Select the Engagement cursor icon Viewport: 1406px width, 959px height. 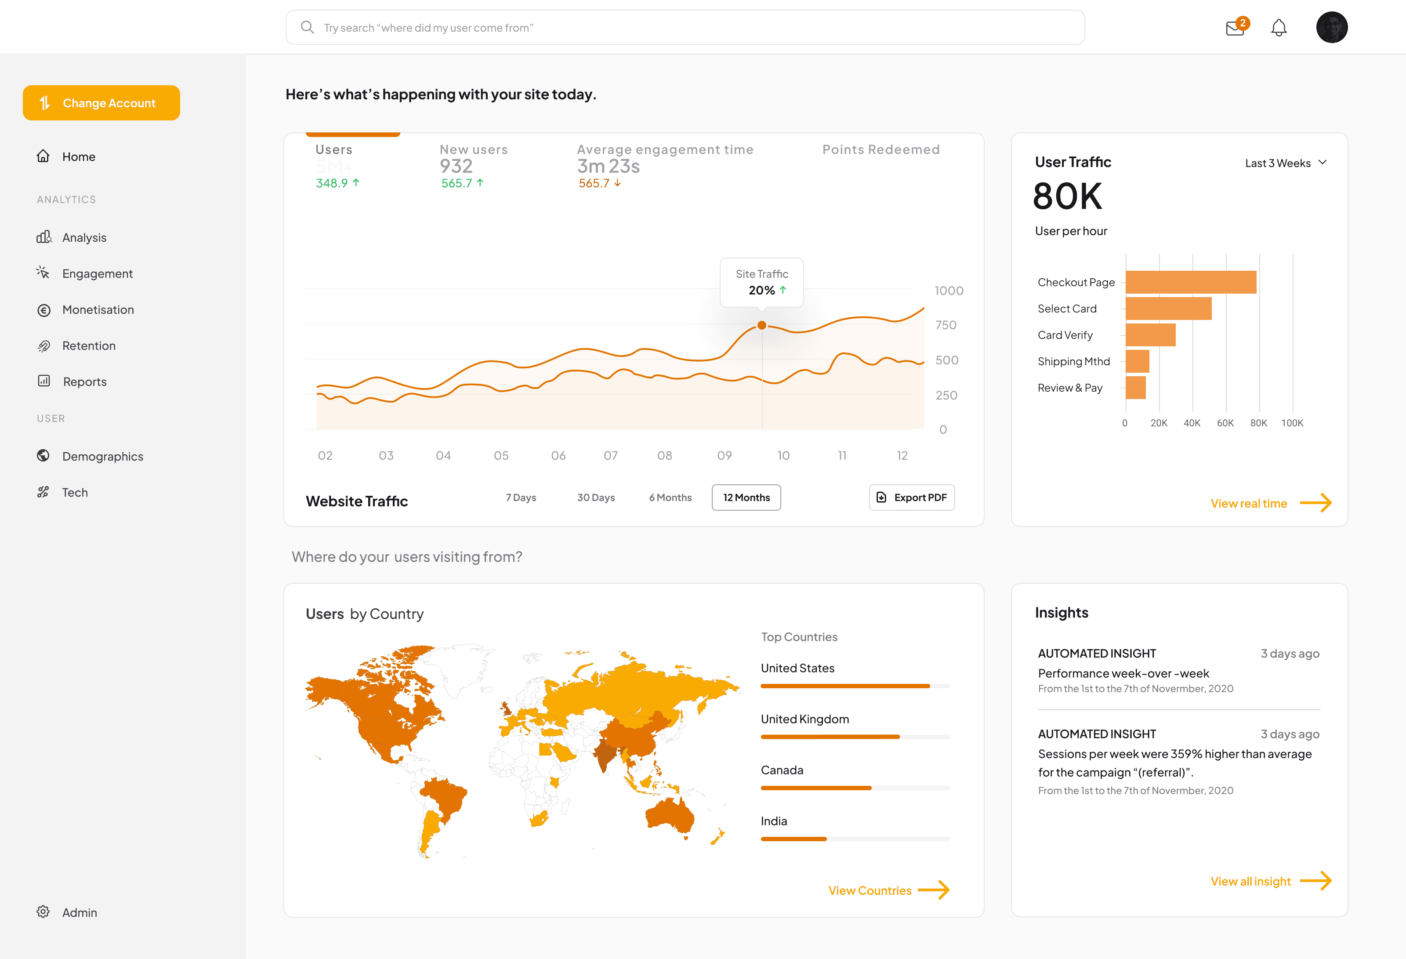click(x=43, y=273)
